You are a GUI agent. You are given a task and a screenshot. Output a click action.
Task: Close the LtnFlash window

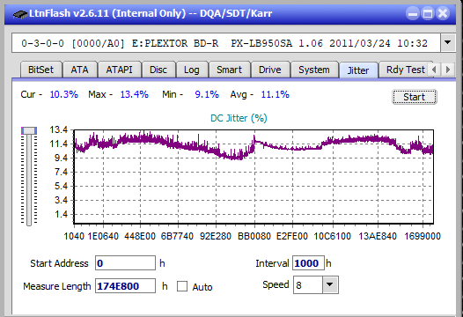(443, 13)
